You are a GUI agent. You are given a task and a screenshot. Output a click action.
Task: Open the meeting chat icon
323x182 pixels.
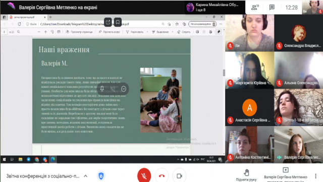tap(272, 8)
